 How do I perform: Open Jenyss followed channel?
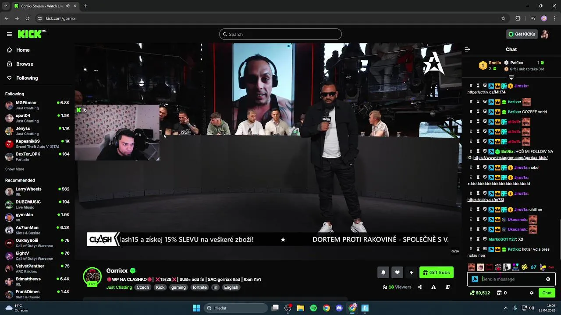[x=37, y=131]
